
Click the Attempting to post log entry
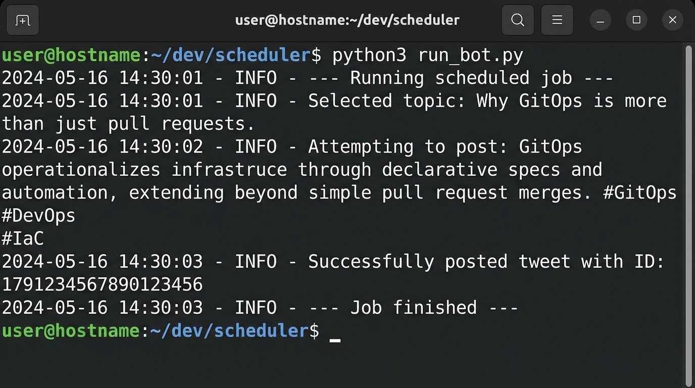(404, 147)
